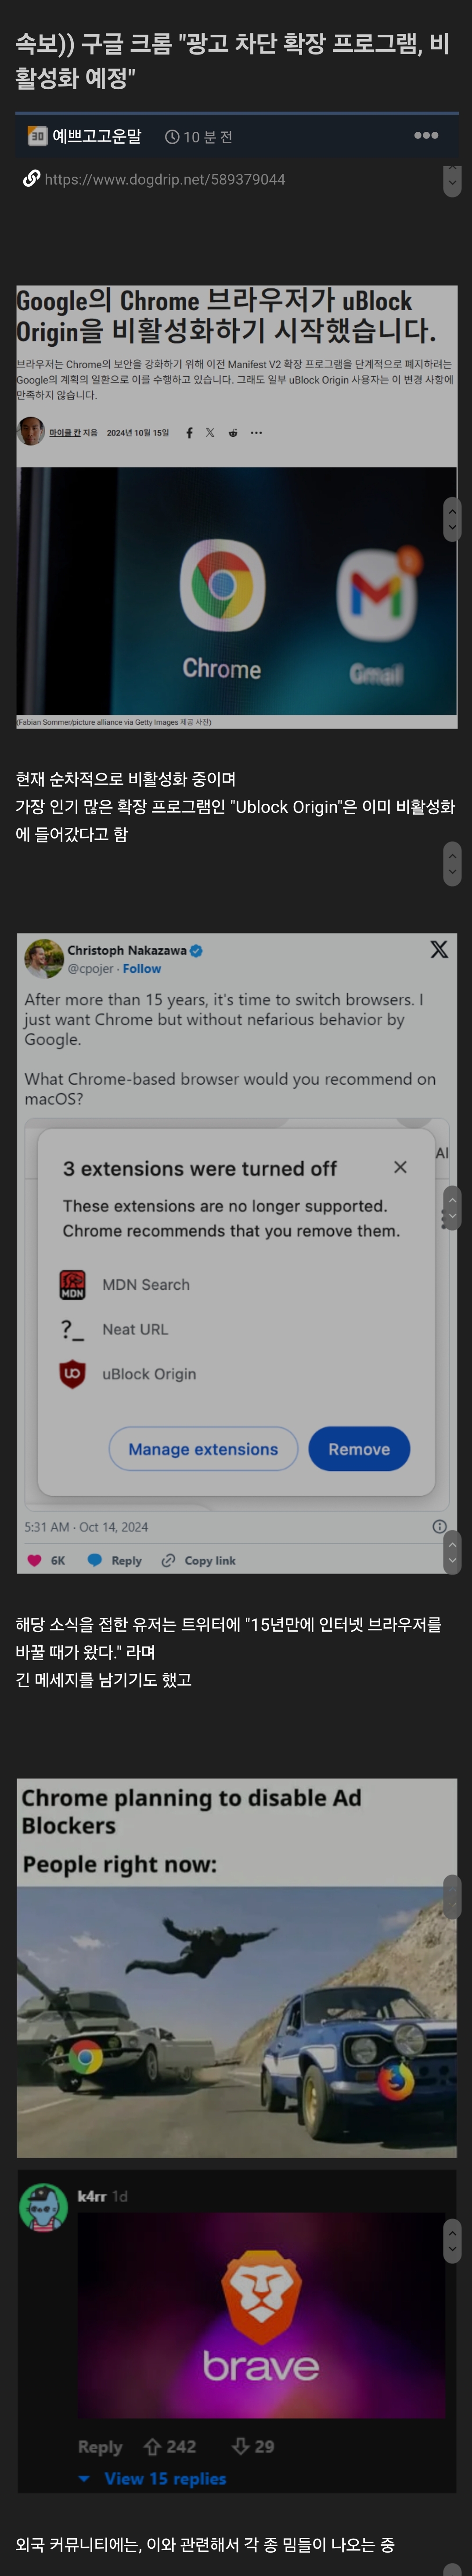
Task: Reply to the tweet
Action: click(x=115, y=1560)
